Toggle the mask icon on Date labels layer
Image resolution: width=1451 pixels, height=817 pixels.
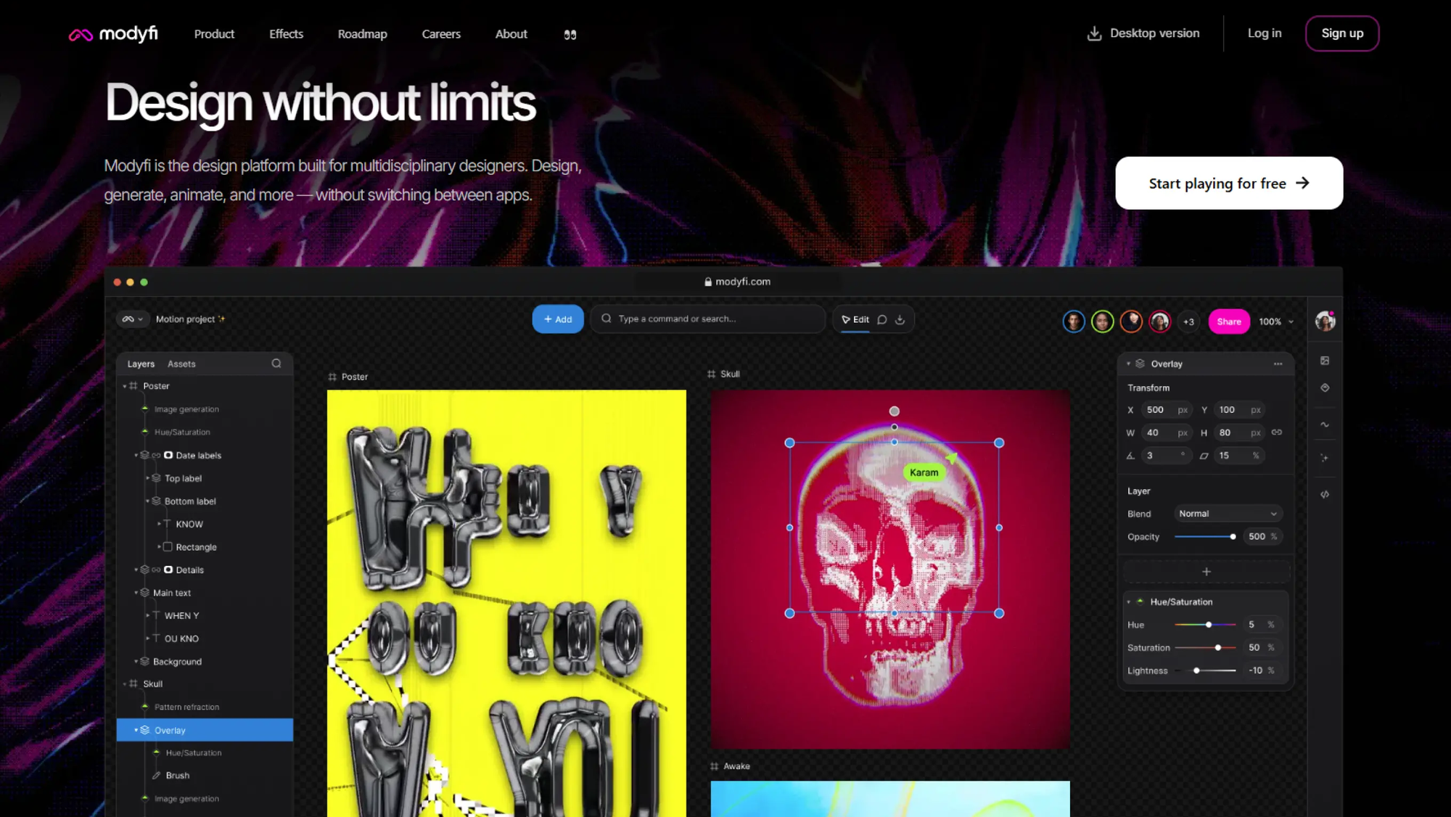tap(168, 456)
